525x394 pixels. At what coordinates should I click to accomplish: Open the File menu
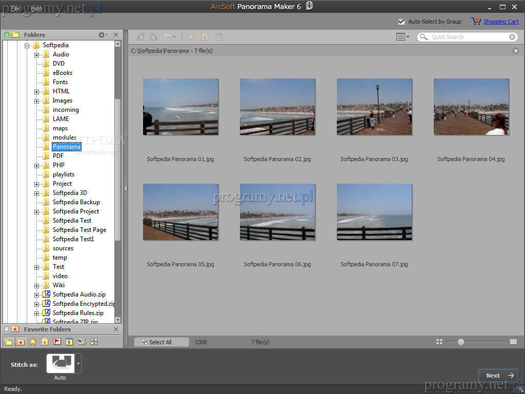click(x=15, y=8)
